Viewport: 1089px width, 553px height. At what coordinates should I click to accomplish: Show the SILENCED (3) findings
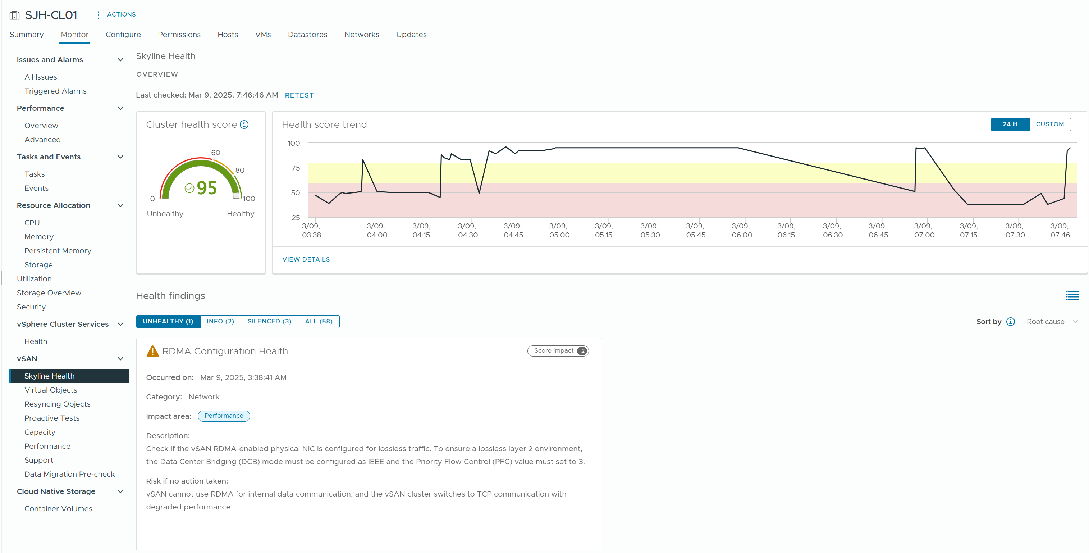coord(269,322)
